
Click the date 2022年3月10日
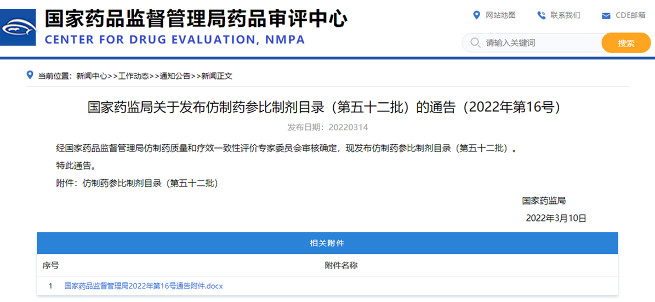(556, 219)
